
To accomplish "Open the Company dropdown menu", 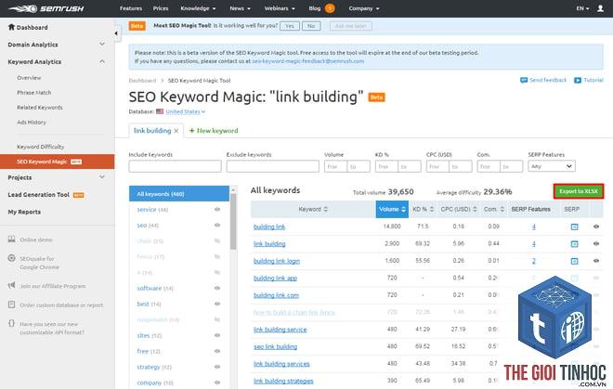I will click(x=364, y=8).
